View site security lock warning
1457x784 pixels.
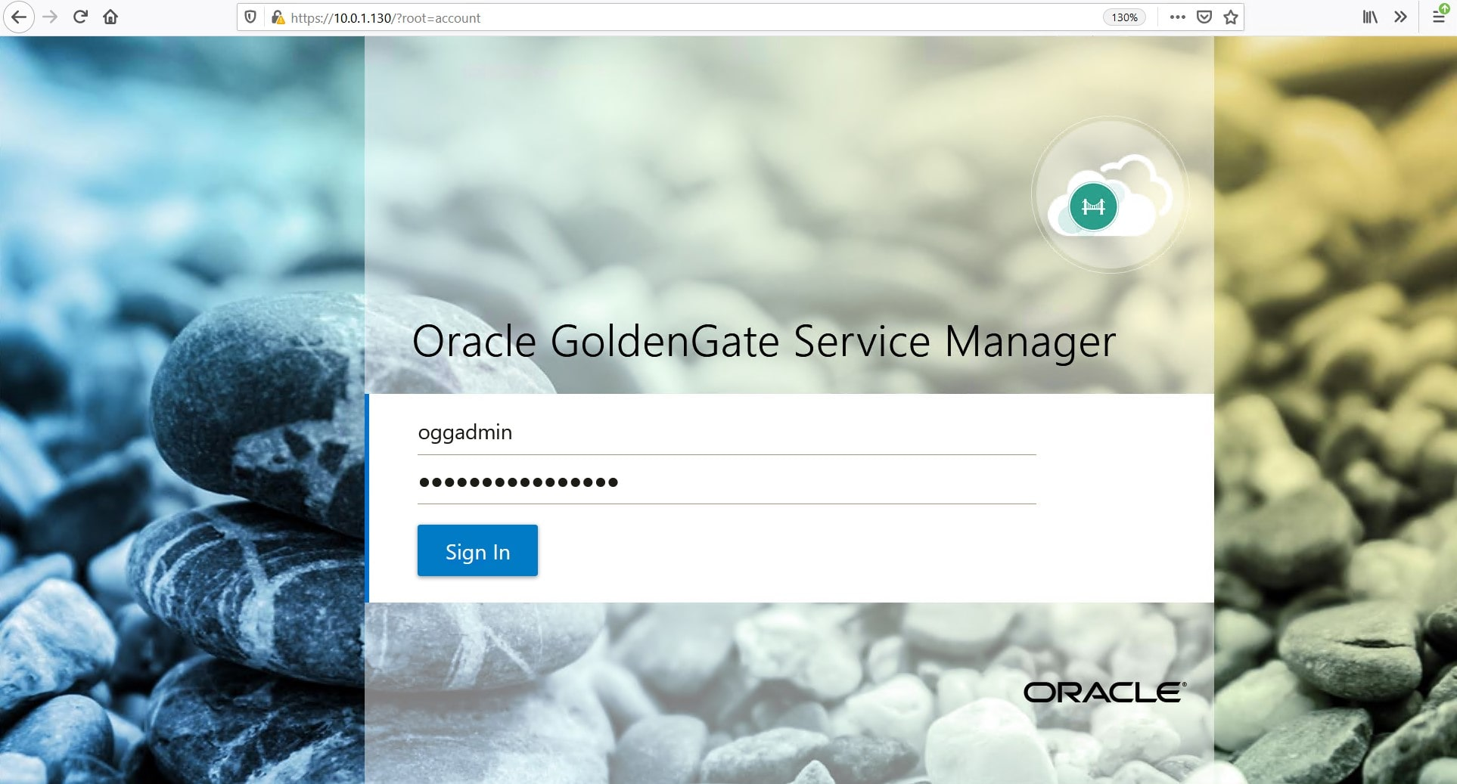(x=278, y=17)
